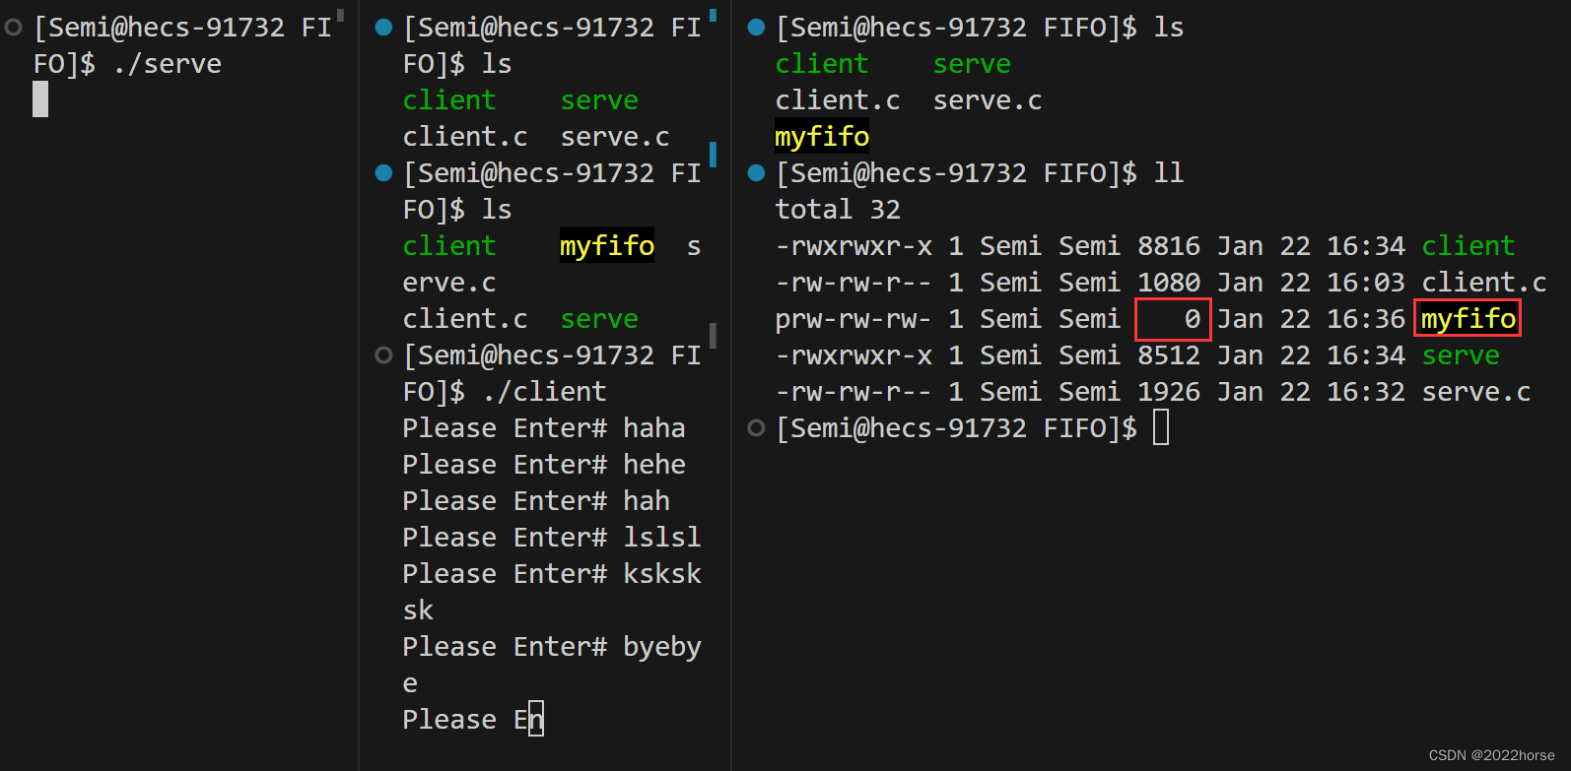Click green 'serve' filename in ll listing
This screenshot has width=1571, height=771.
pyautogui.click(x=1461, y=355)
